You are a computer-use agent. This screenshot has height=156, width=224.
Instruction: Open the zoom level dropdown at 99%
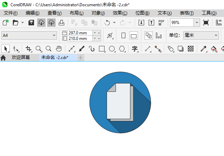[x=197, y=23]
